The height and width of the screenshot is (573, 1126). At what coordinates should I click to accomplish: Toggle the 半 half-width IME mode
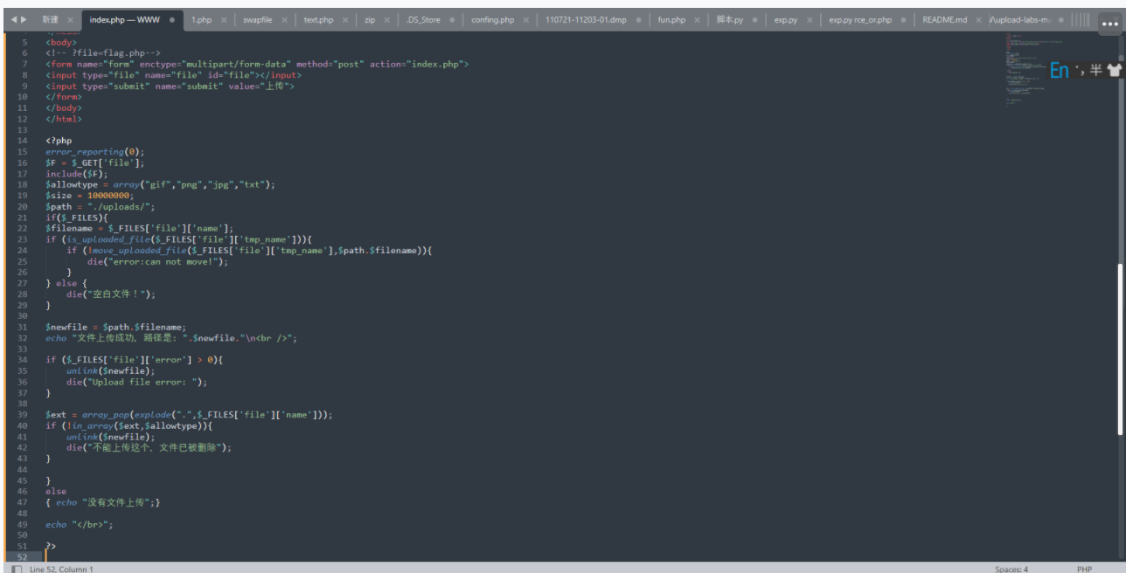pyautogui.click(x=1095, y=71)
